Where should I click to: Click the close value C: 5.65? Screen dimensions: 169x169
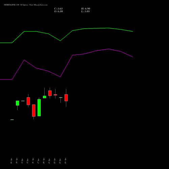pyautogui.click(x=58, y=9)
